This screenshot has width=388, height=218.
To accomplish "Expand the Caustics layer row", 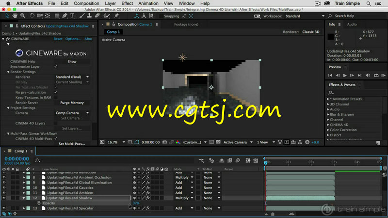I will tap(24, 187).
